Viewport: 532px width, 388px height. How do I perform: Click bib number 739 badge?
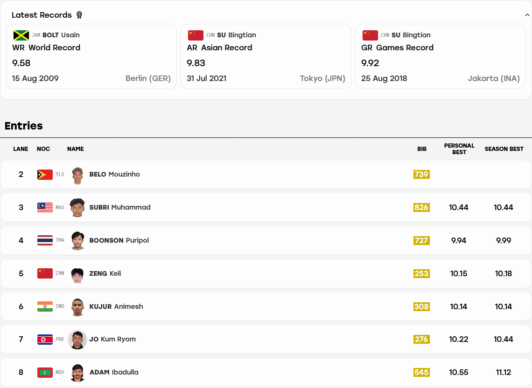click(x=421, y=174)
